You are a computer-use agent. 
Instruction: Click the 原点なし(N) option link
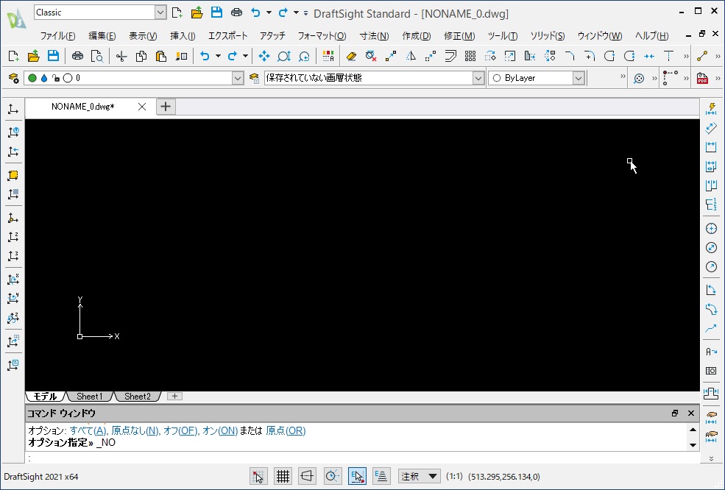coord(135,431)
